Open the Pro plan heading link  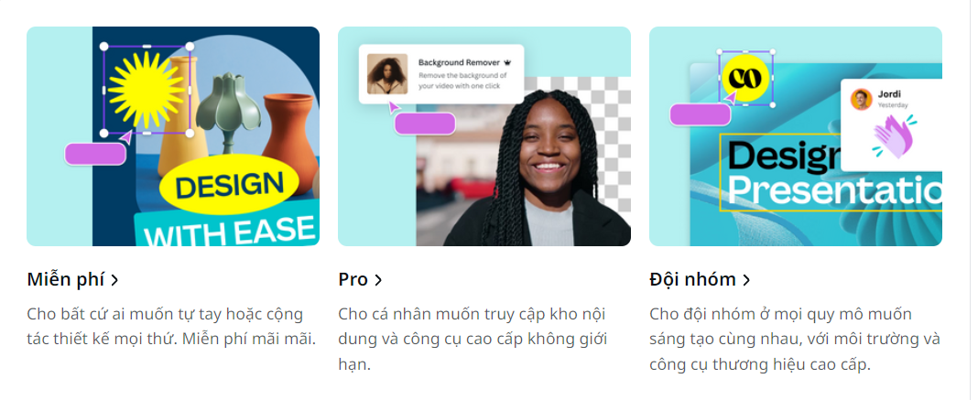(x=360, y=280)
